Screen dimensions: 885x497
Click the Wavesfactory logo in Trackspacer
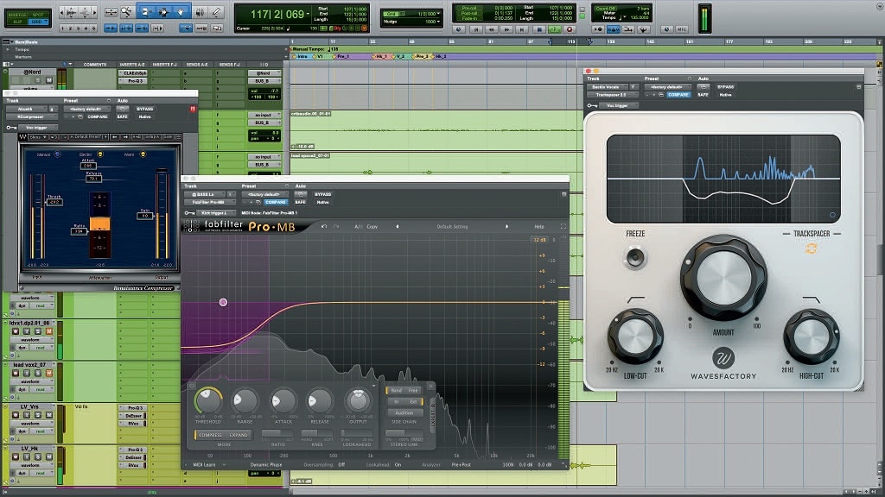(x=723, y=358)
